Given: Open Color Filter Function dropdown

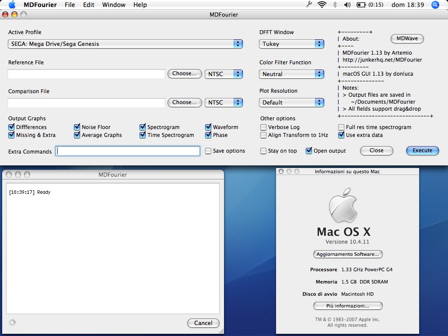Looking at the screenshot, I should (x=291, y=74).
